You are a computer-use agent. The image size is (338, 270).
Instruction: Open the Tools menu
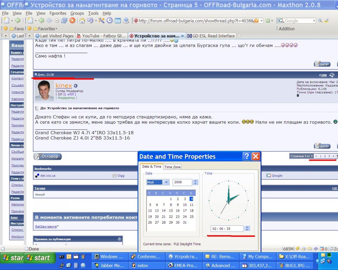[x=93, y=13]
